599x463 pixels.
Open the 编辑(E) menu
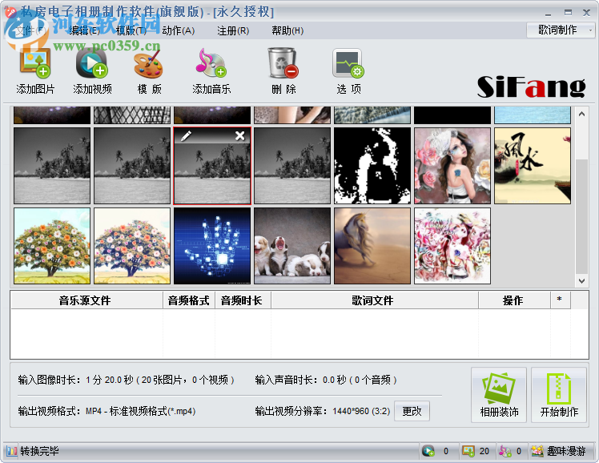point(84,30)
